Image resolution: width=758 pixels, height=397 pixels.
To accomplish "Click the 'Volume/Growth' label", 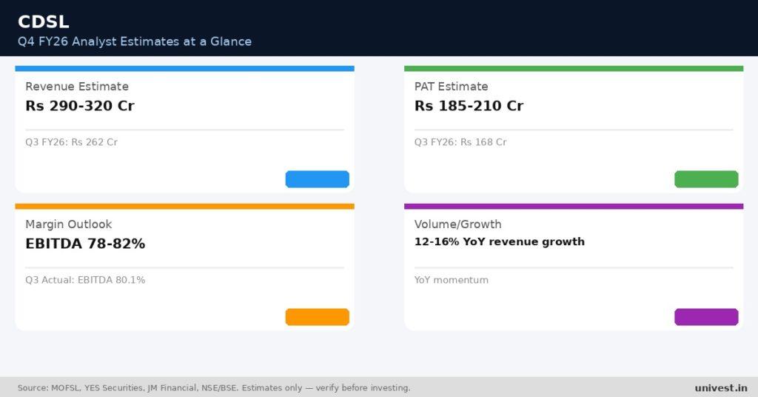I will (457, 224).
